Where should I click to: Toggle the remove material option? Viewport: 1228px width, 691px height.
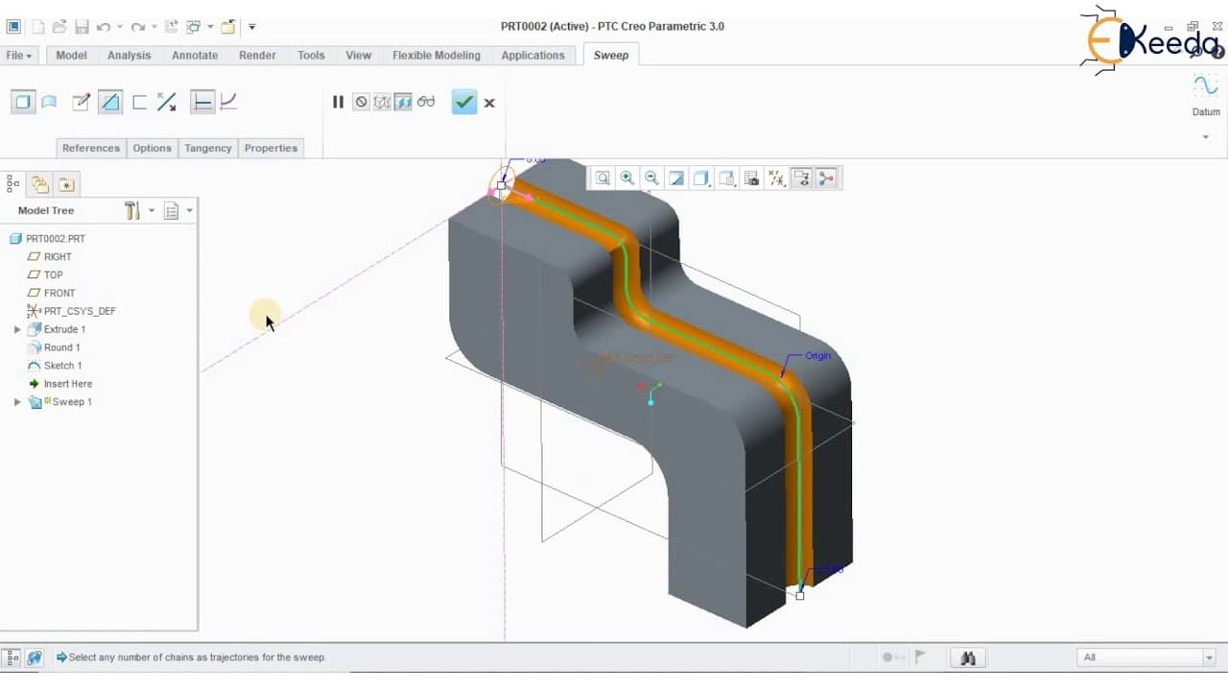[110, 102]
